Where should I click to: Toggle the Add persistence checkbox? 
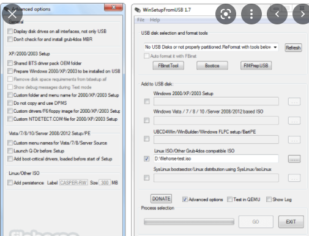[10, 182]
